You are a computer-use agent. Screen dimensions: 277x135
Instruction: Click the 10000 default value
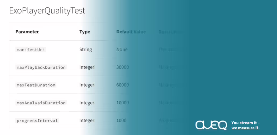coord(122,103)
